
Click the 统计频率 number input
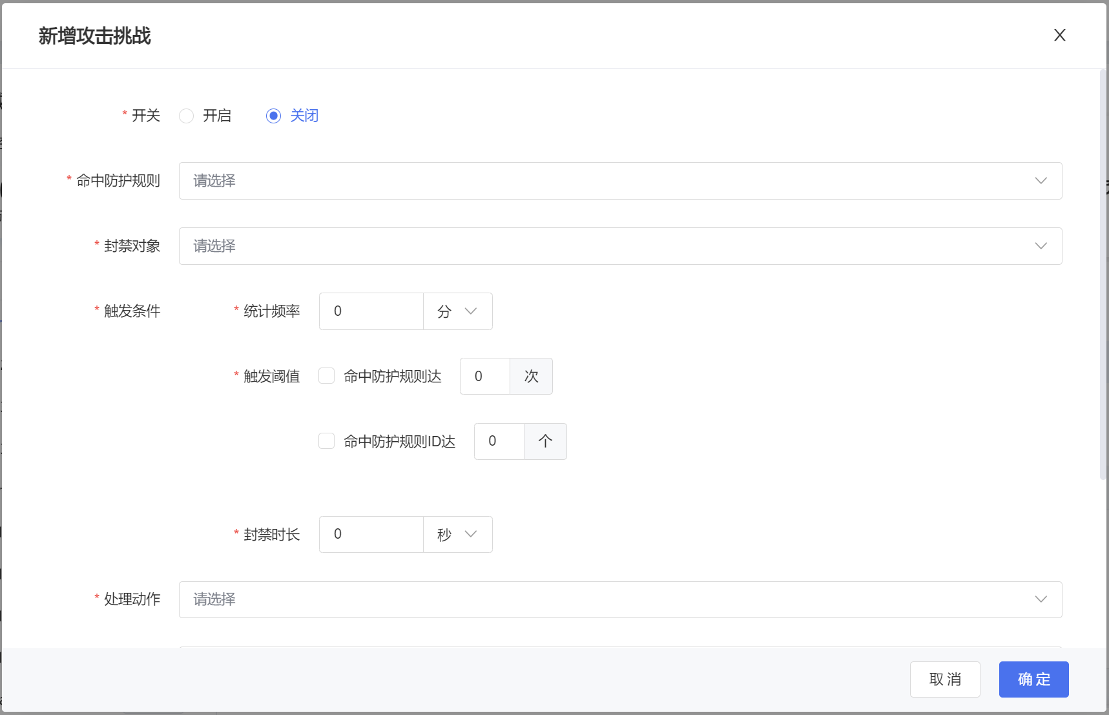click(x=371, y=311)
